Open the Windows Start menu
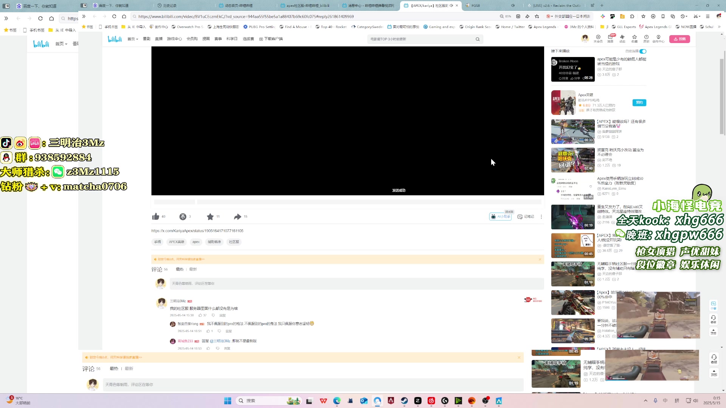The image size is (726, 408). (228, 401)
